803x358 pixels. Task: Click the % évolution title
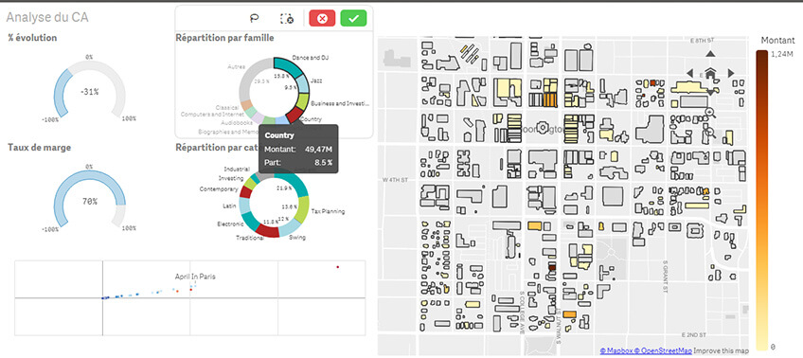[32, 38]
